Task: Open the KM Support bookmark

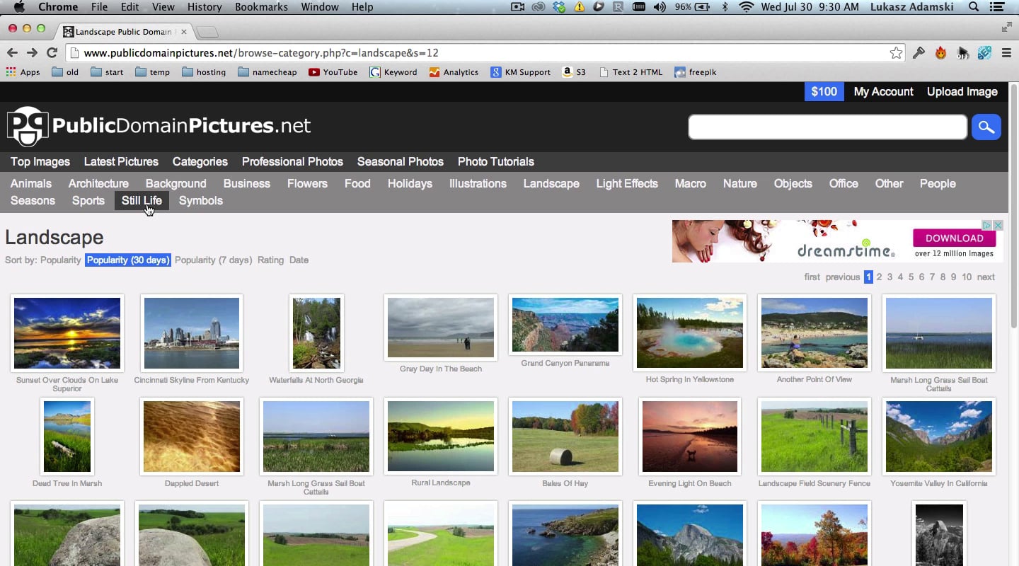Action: 521,72
